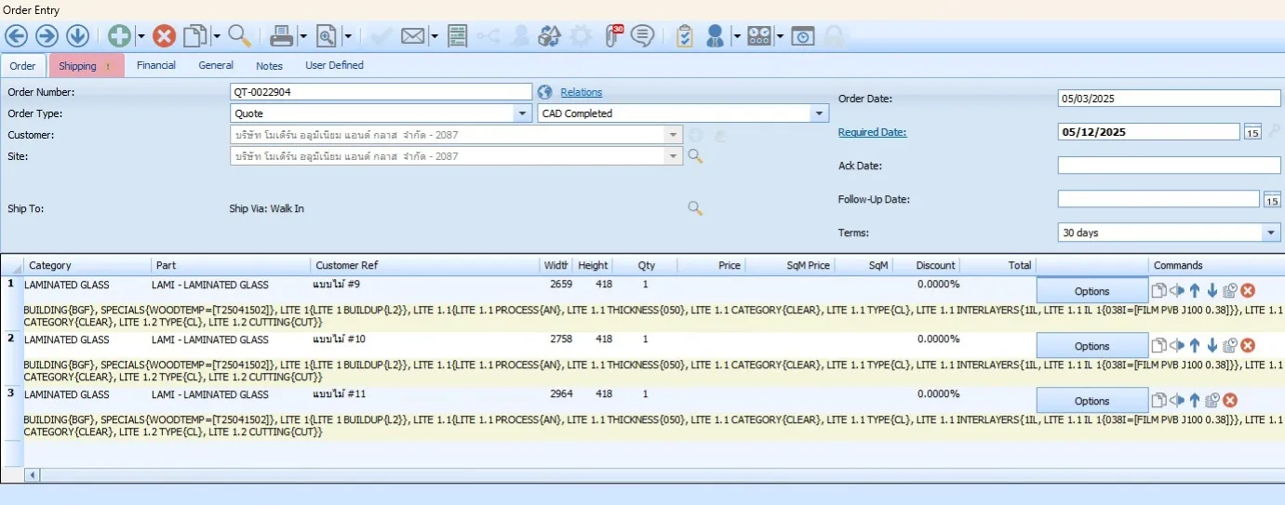This screenshot has height=505, width=1285.
Task: Click the Order Date field
Action: [x=1170, y=99]
